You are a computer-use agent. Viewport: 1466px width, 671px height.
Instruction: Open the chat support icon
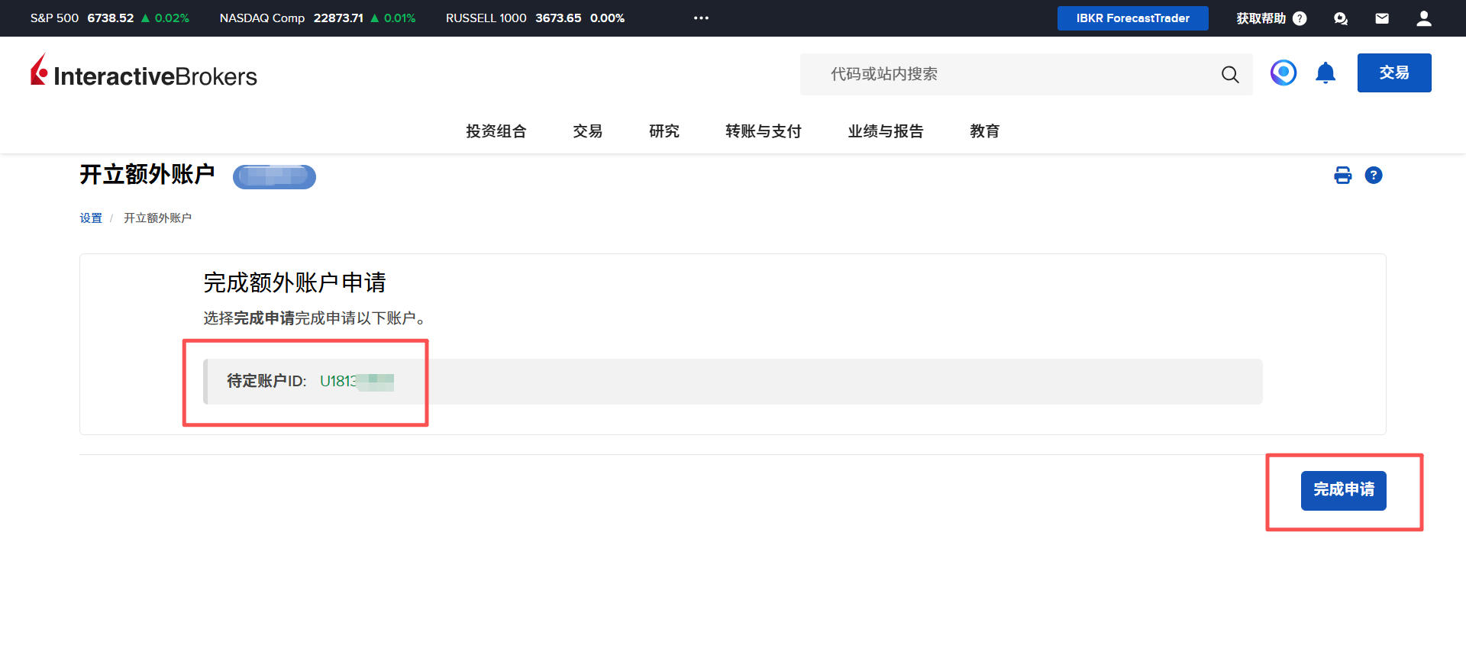[x=1340, y=18]
